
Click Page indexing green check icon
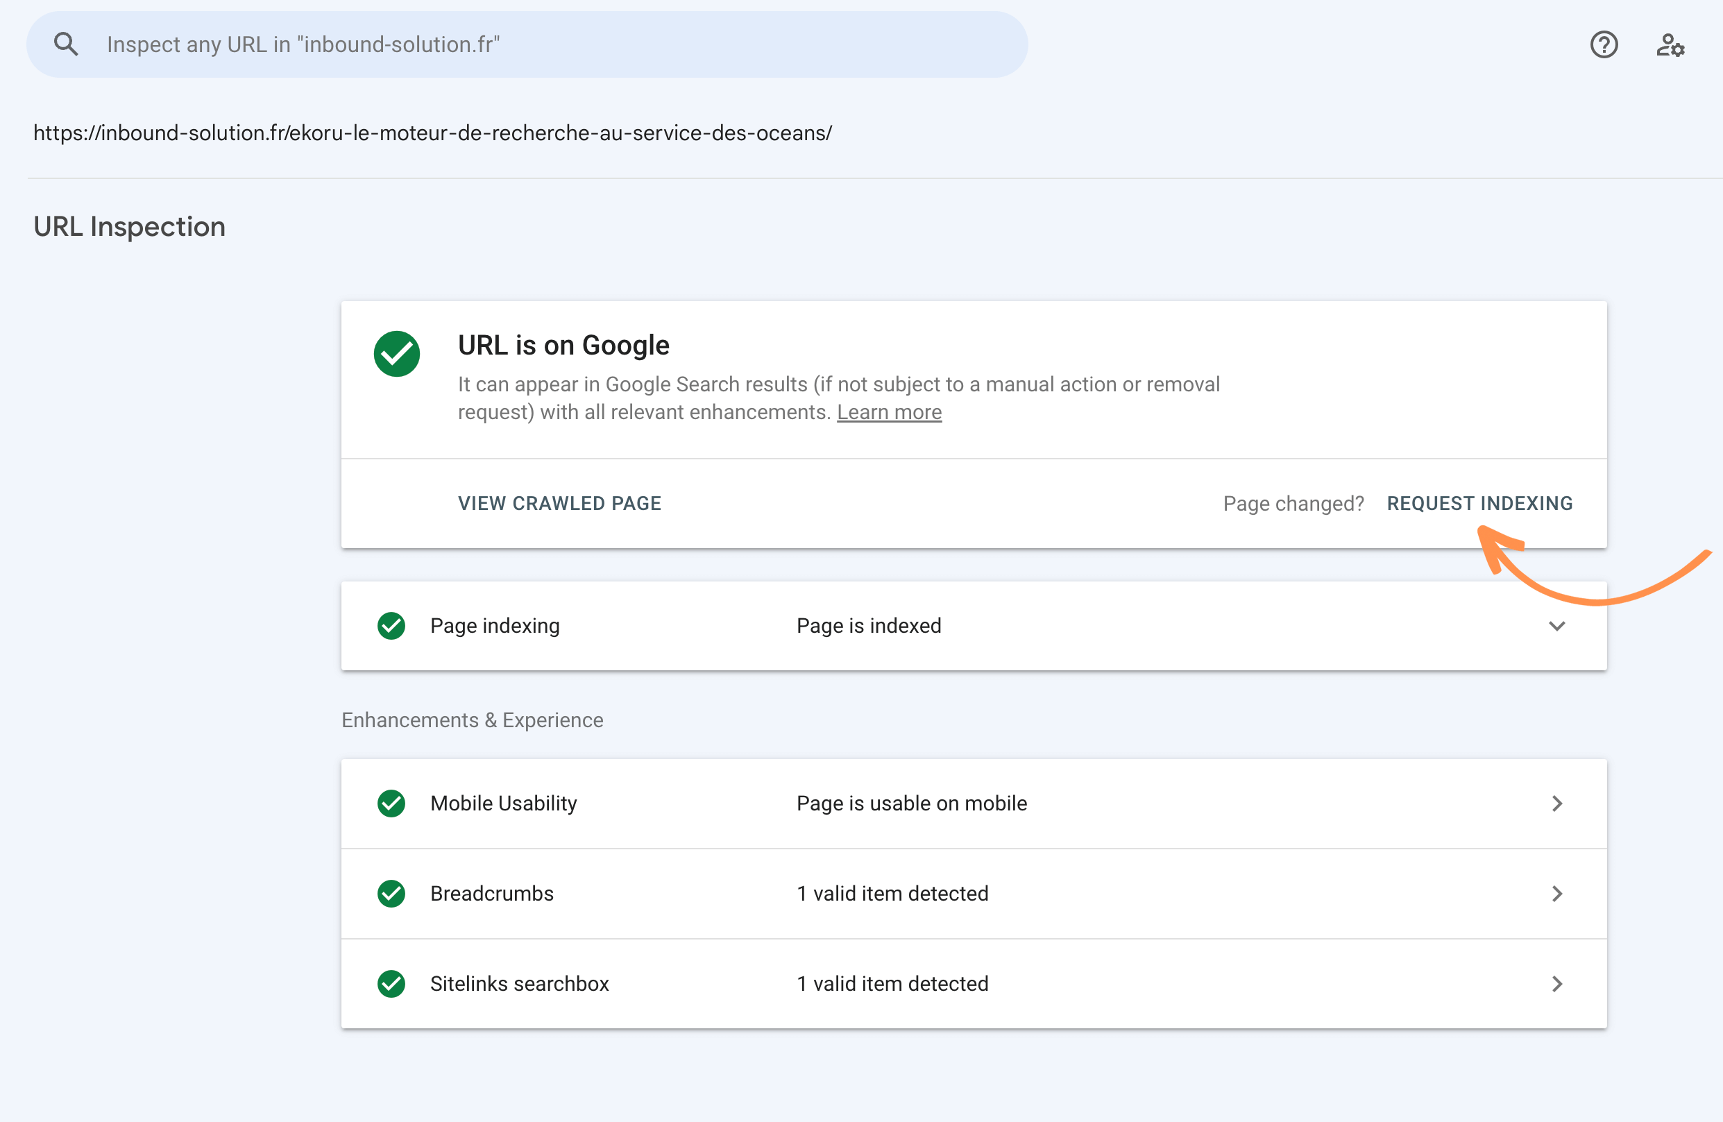tap(391, 625)
